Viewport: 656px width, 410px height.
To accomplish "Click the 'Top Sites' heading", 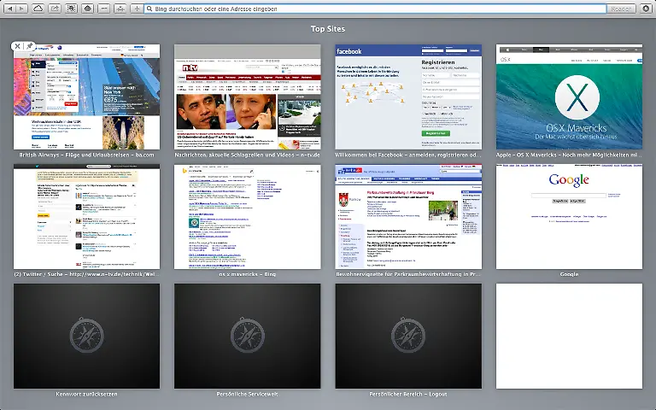I will (328, 29).
